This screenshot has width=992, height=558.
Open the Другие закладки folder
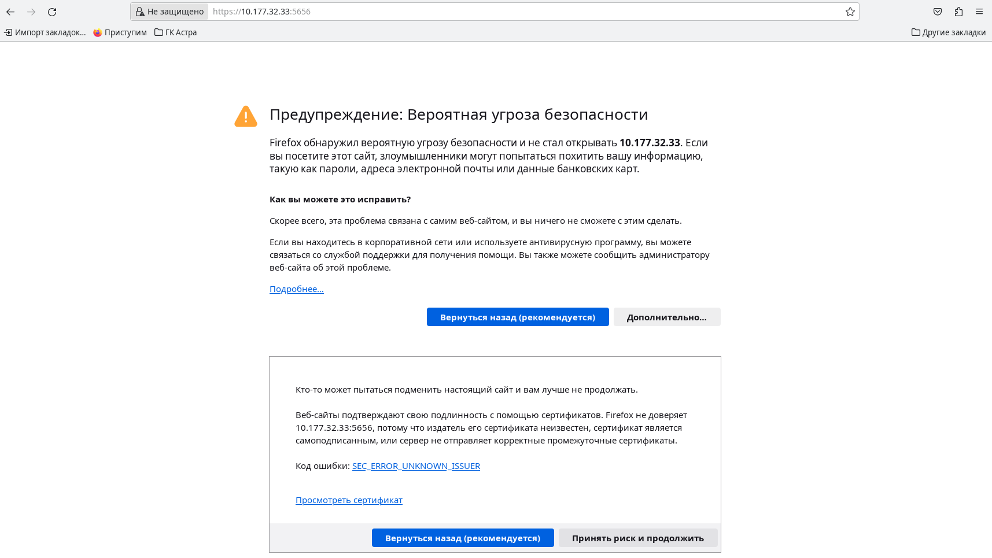point(949,32)
